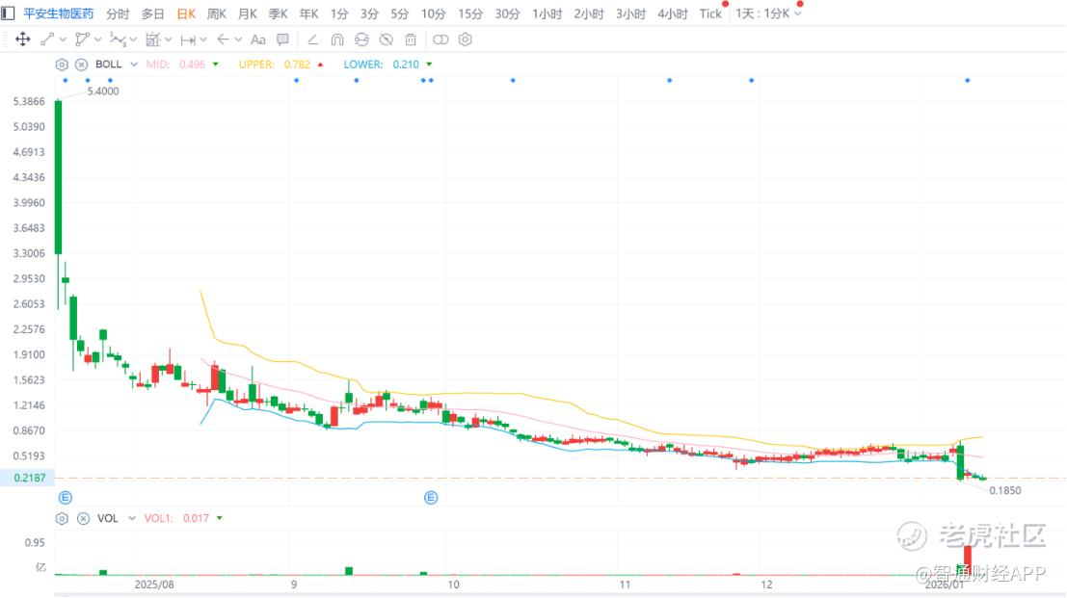
Task: Switch to 3分 minute chart
Action: point(369,13)
